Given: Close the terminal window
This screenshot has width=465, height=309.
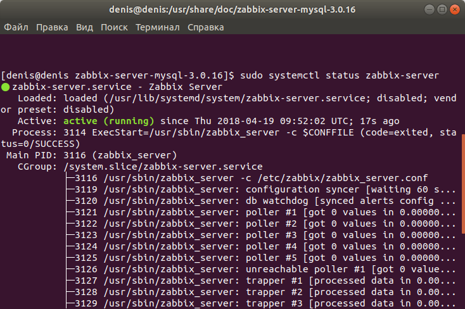Looking at the screenshot, I should pos(455,9).
